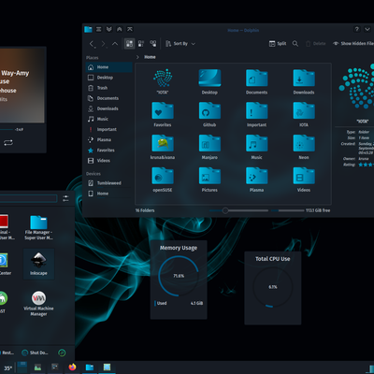This screenshot has width=374, height=374.
Task: Select Home under Places sidebar
Action: [x=109, y=67]
